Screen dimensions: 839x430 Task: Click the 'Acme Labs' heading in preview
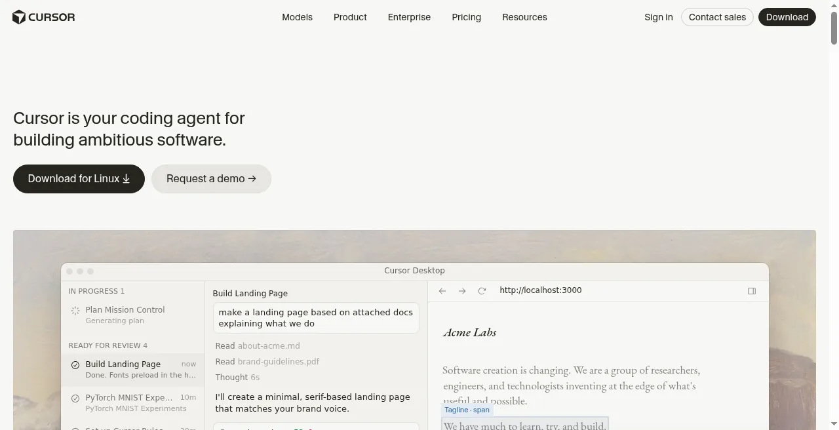pos(469,332)
